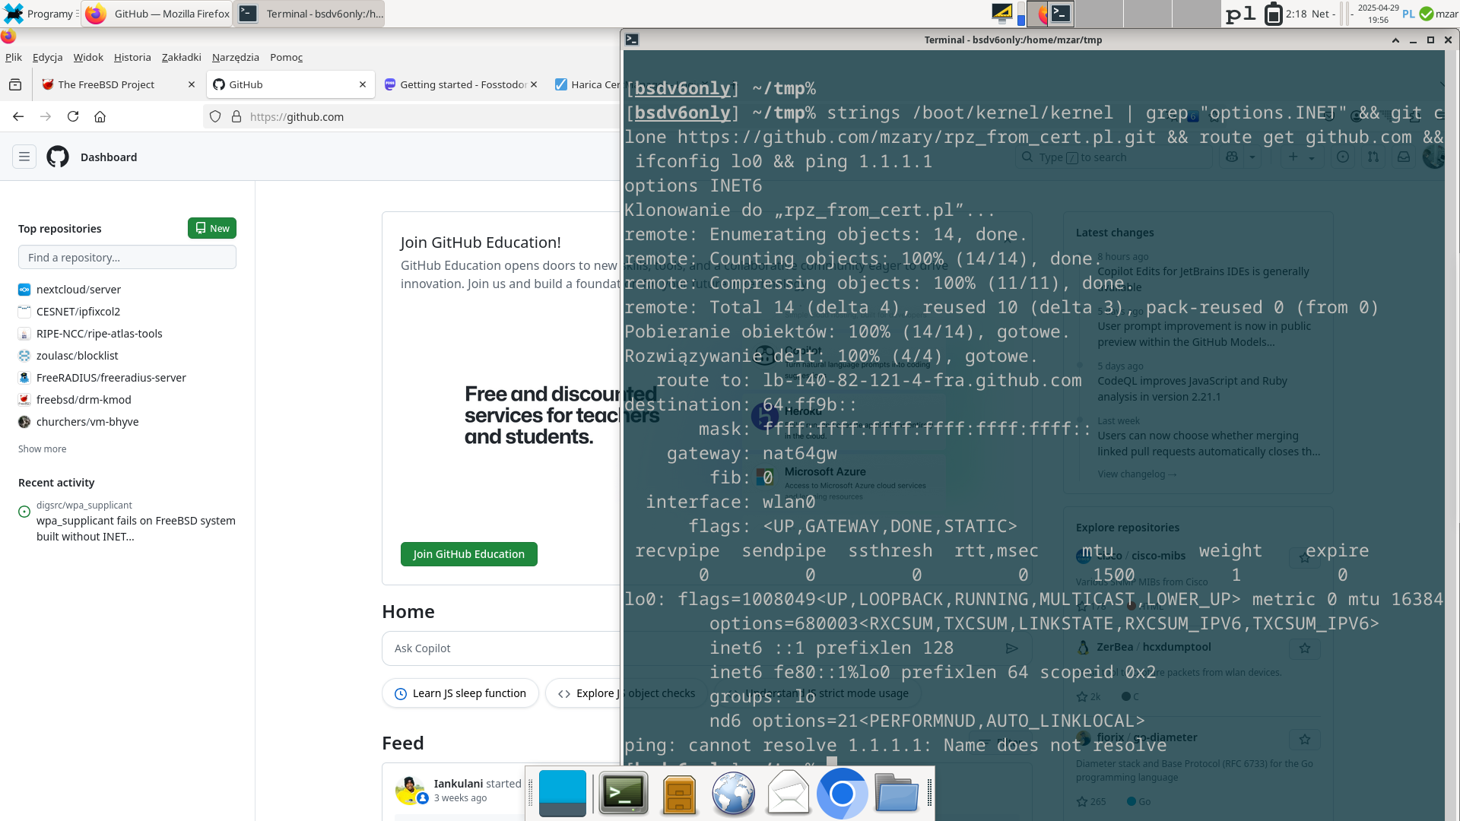Switch to the Harica tab
1460x821 pixels.
[x=586, y=84]
